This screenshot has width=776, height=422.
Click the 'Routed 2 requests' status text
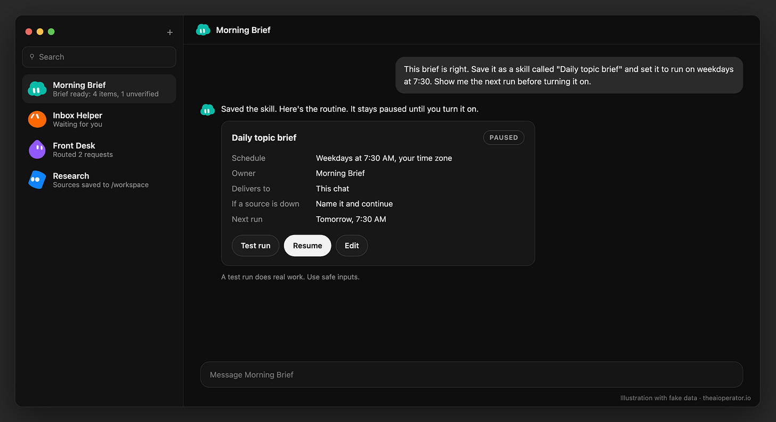(83, 155)
